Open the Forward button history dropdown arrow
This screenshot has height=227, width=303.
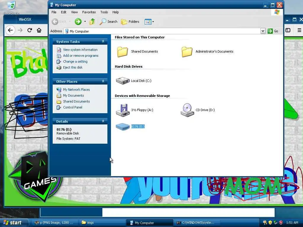pyautogui.click(x=85, y=22)
